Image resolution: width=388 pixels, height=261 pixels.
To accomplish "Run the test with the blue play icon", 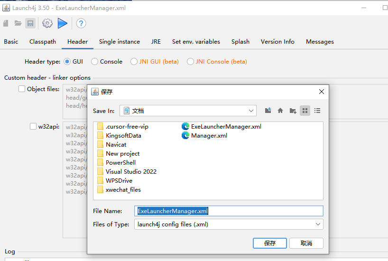I will click(62, 23).
